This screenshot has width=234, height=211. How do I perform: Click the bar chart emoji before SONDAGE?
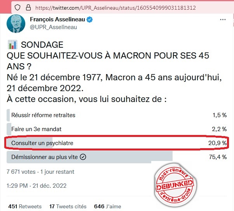pyautogui.click(x=12, y=45)
